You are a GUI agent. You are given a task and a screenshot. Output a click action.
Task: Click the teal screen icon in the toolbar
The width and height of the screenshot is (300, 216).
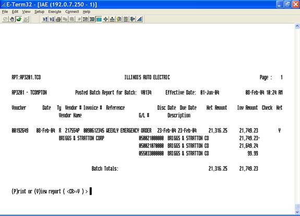[x=99, y=19]
